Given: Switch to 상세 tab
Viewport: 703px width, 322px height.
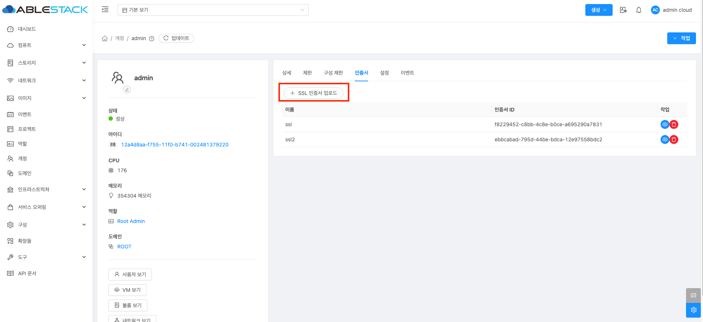Looking at the screenshot, I should [287, 73].
